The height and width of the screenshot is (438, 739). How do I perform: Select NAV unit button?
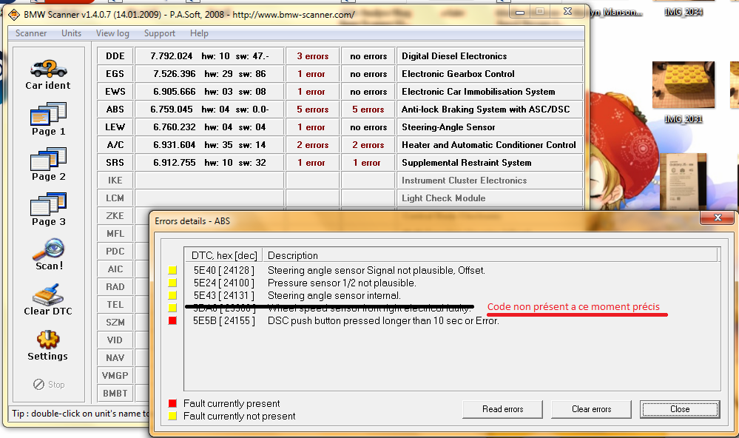tap(115, 358)
